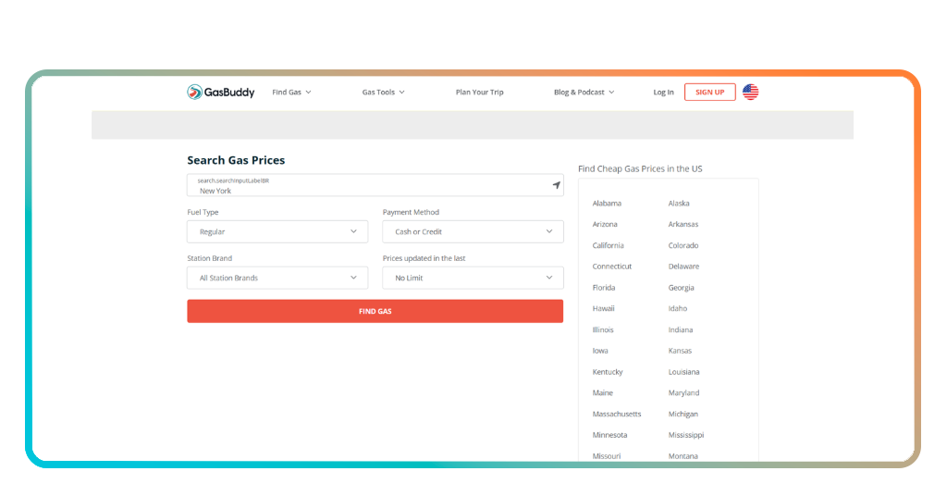Open the Fuel Type dropdown
This screenshot has width=947, height=496.
point(277,231)
